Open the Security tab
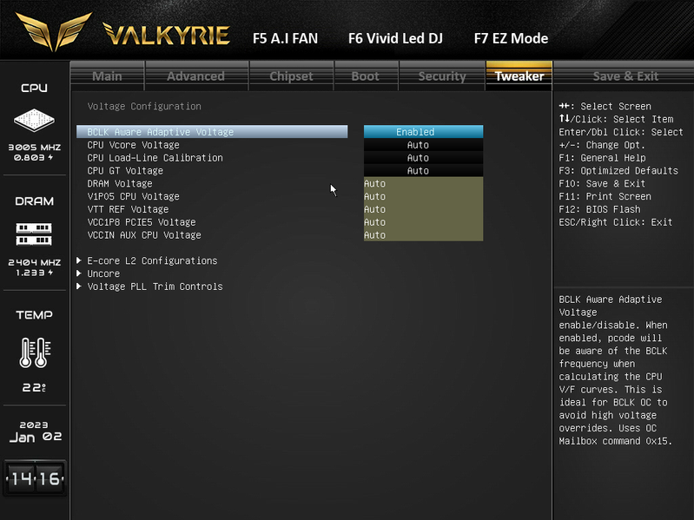Viewport: 694px width, 520px height. [442, 76]
